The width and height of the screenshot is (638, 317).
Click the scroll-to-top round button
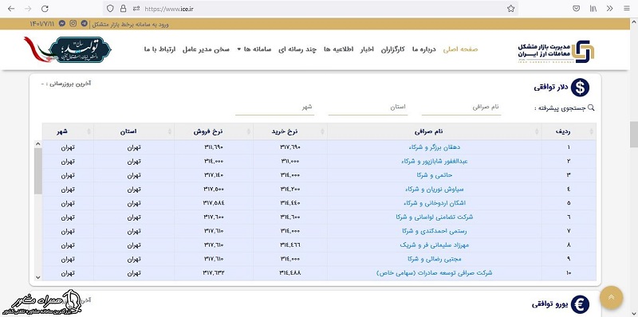pos(611,298)
